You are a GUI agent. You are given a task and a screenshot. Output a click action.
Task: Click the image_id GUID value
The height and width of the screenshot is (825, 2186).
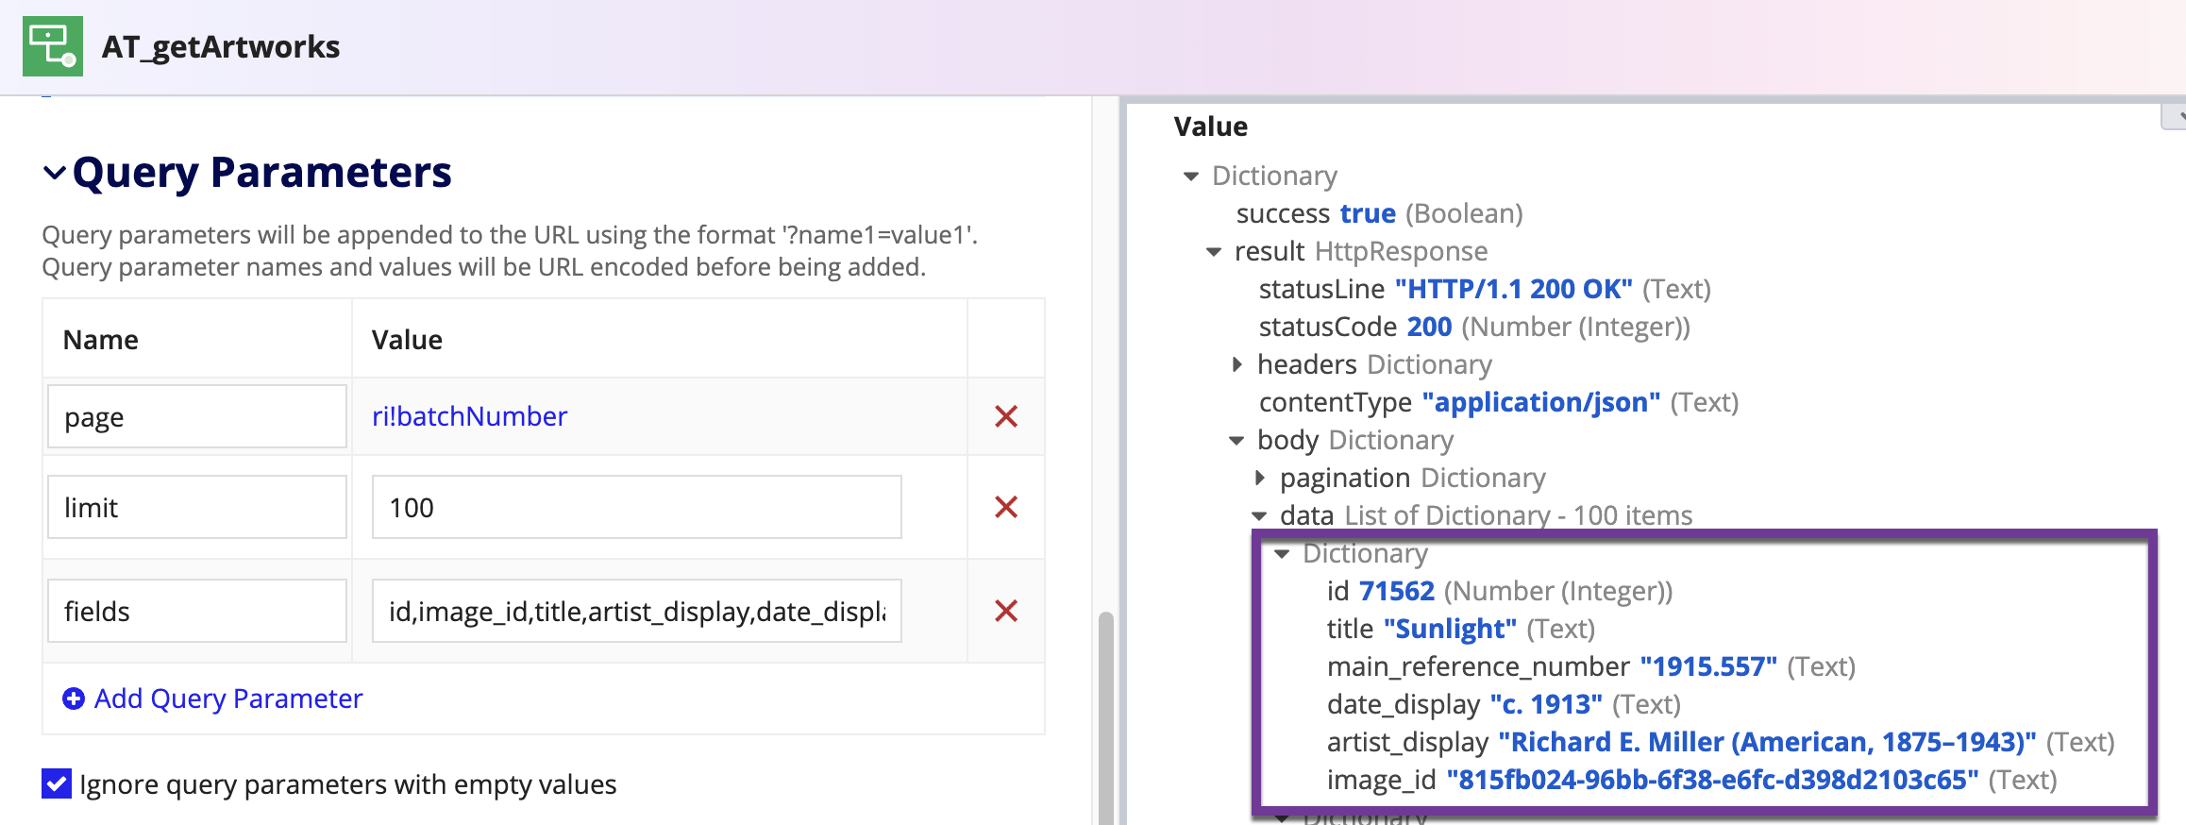[x=1712, y=780]
